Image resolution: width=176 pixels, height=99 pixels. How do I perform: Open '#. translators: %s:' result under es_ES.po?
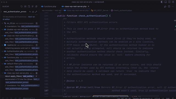point(22,26)
